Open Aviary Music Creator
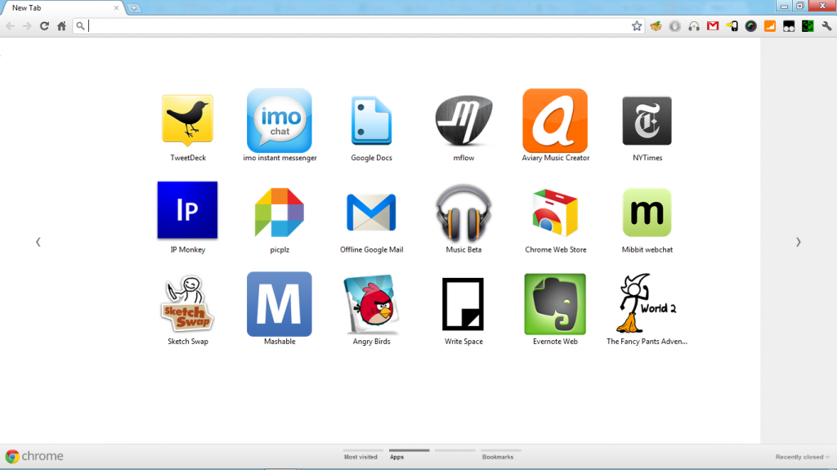The height and width of the screenshot is (470, 837). click(555, 121)
